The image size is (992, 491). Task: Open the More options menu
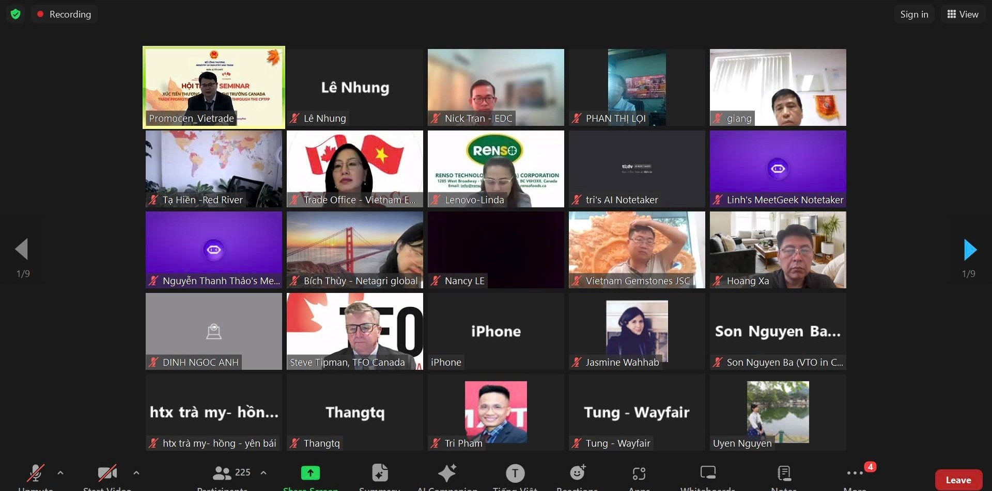[855, 473]
